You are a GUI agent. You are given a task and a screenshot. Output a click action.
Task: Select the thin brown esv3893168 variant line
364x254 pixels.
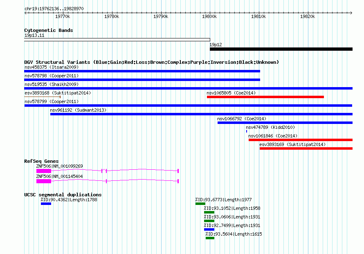pos(42,97)
